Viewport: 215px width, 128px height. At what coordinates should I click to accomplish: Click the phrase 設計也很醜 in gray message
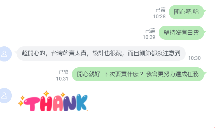pyautogui.click(x=107, y=53)
